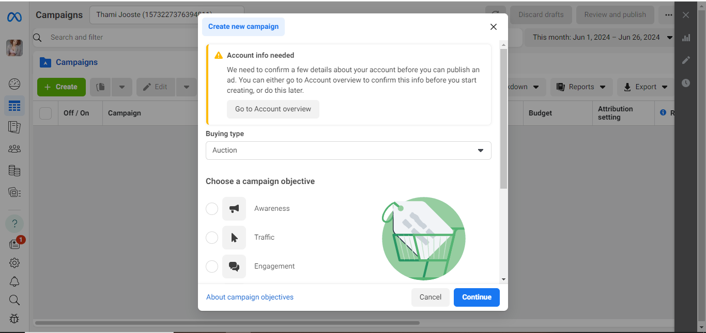Click the clock history icon in right panel
The height and width of the screenshot is (333, 706).
coord(686,83)
